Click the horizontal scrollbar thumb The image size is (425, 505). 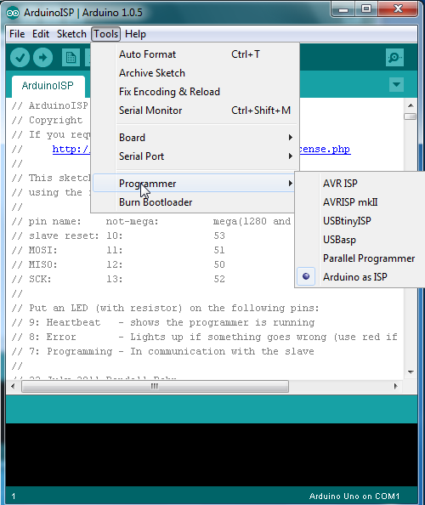click(x=155, y=386)
